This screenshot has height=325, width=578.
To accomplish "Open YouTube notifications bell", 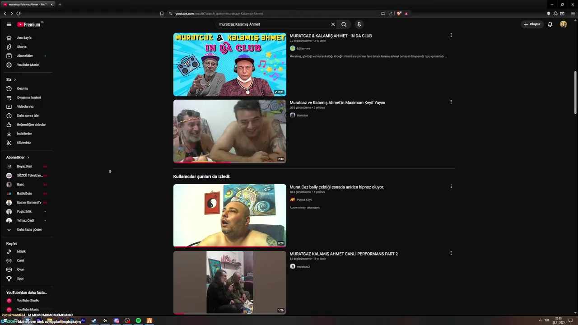I will [x=550, y=24].
